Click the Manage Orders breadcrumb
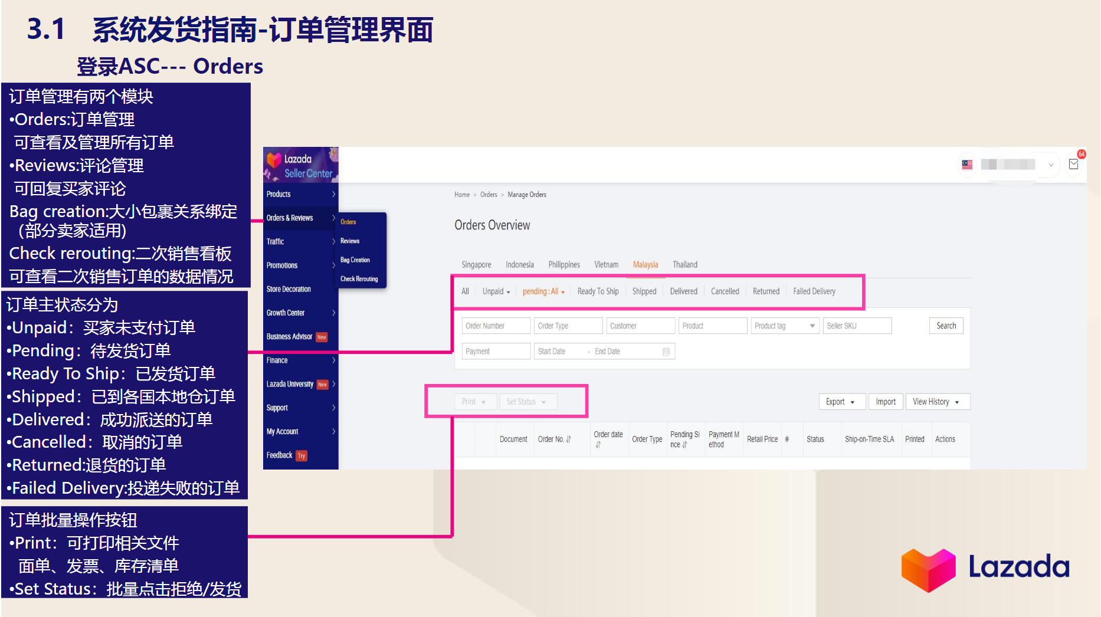Image resolution: width=1101 pixels, height=617 pixels. (x=527, y=195)
